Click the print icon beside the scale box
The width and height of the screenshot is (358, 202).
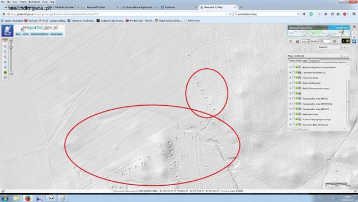point(297,41)
